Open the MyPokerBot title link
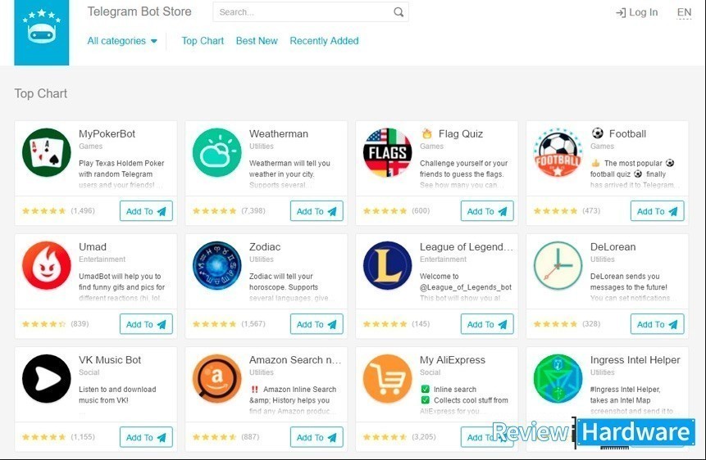Image resolution: width=706 pixels, height=460 pixels. pyautogui.click(x=107, y=134)
